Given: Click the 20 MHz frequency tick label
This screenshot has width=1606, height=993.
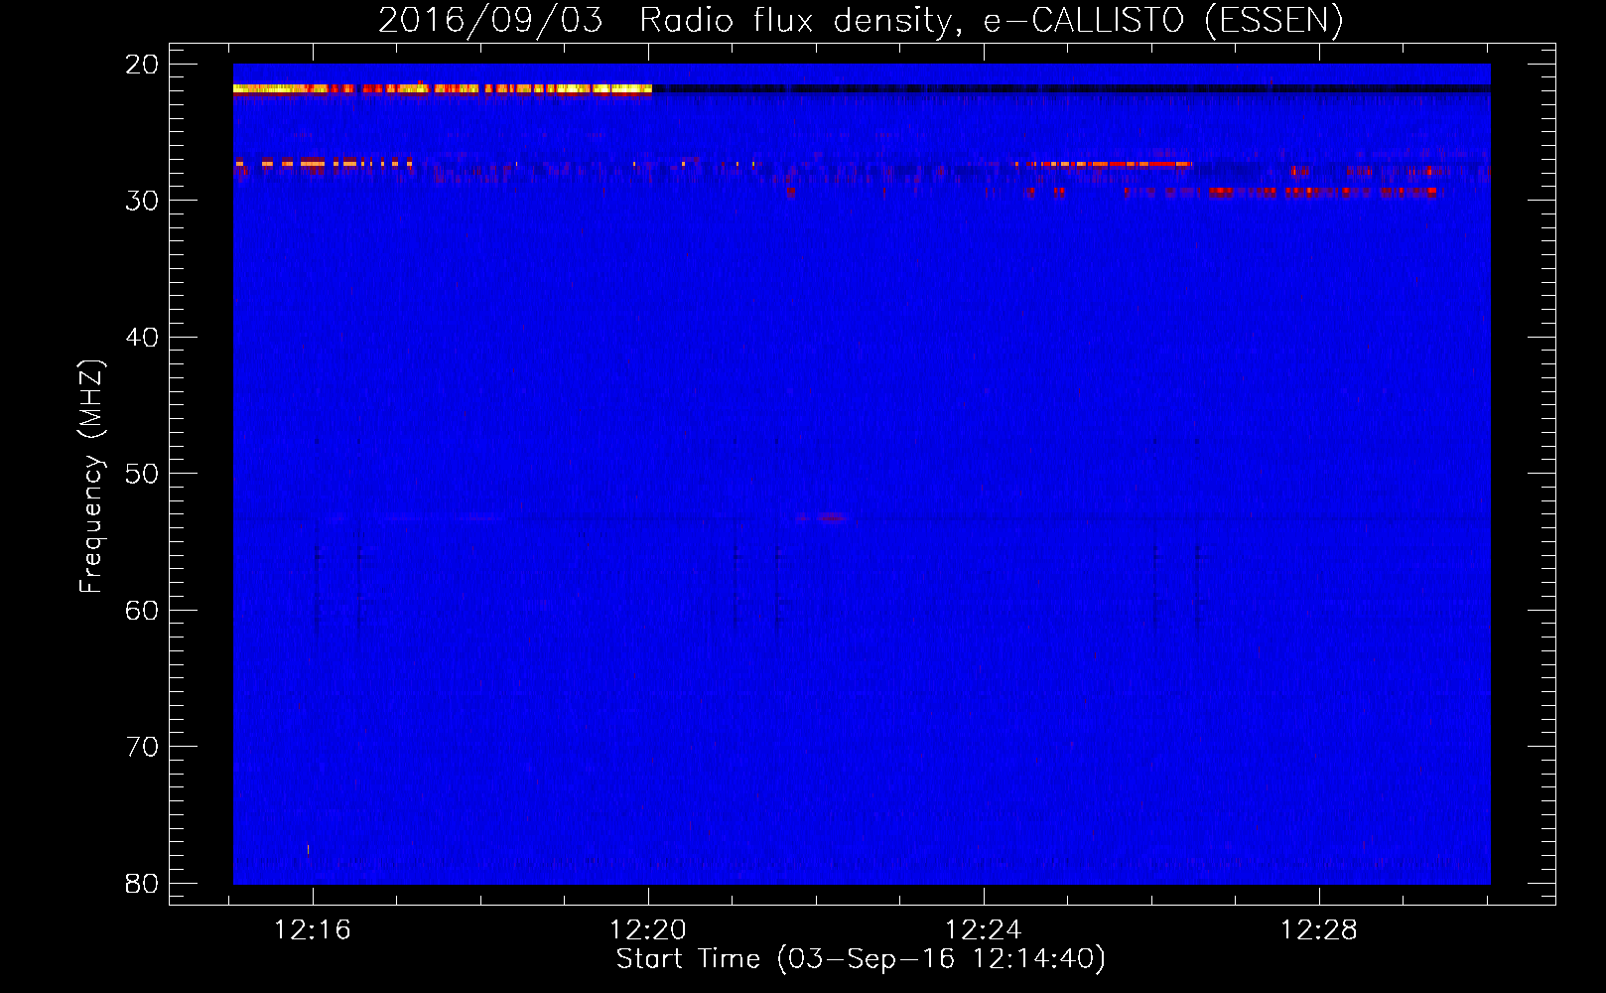Looking at the screenshot, I should 142,65.
